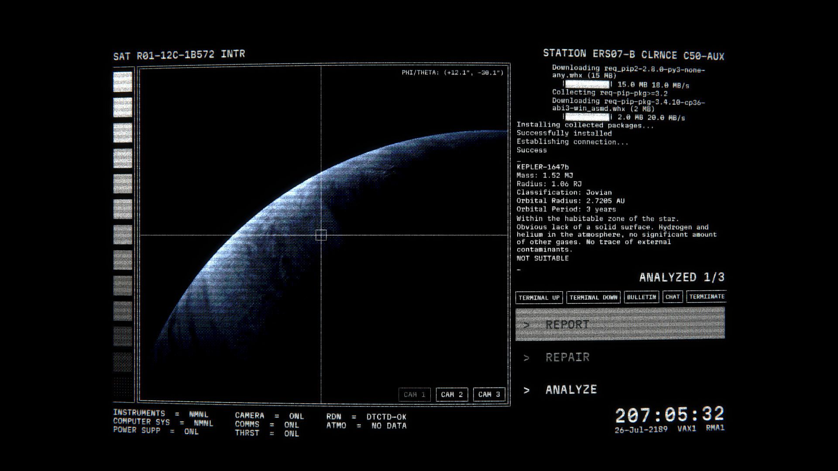Click the TERMINATE button

(707, 297)
